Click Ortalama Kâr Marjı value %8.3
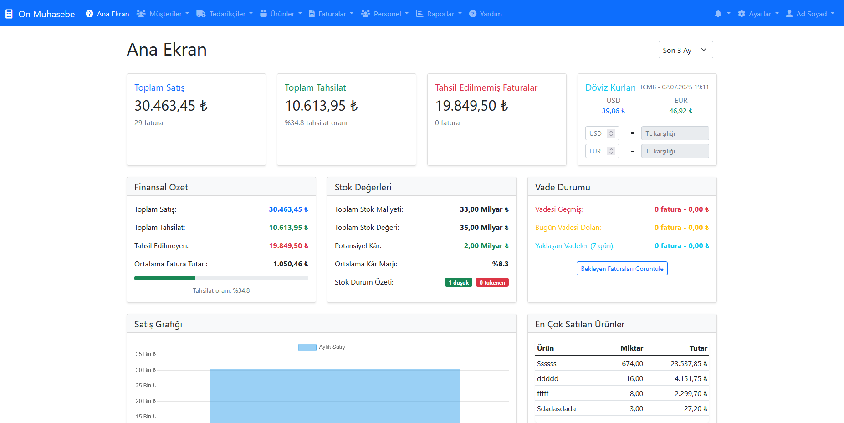The height and width of the screenshot is (423, 844). pos(500,264)
